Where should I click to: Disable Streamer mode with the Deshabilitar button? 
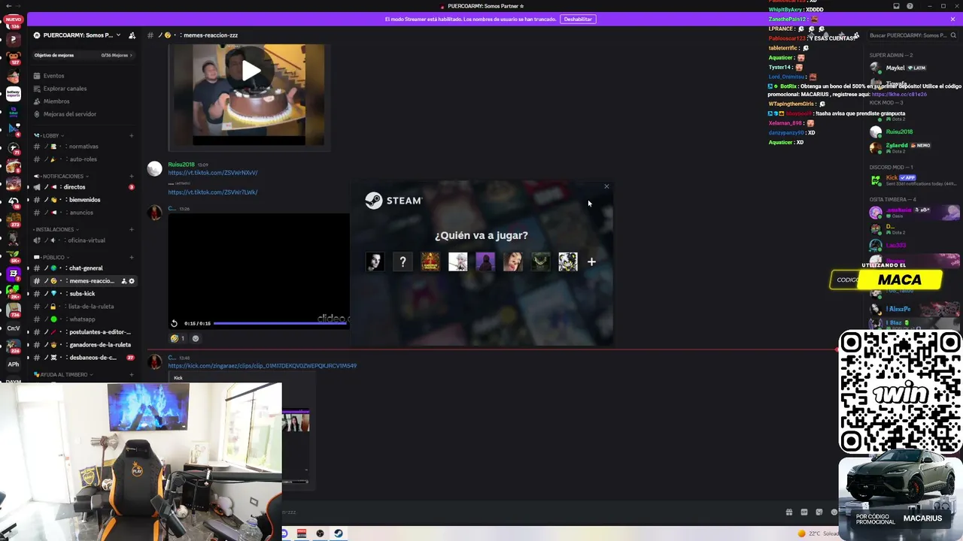(578, 19)
